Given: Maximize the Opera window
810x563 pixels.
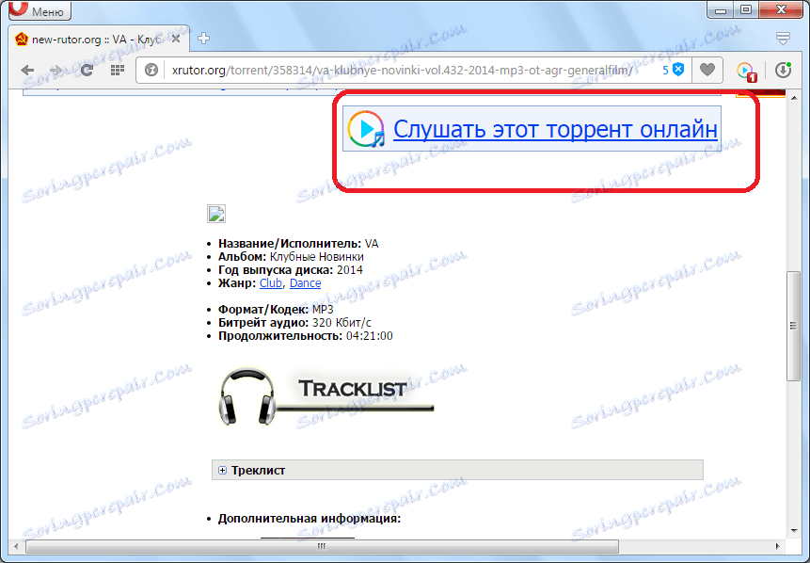Looking at the screenshot, I should (x=746, y=9).
